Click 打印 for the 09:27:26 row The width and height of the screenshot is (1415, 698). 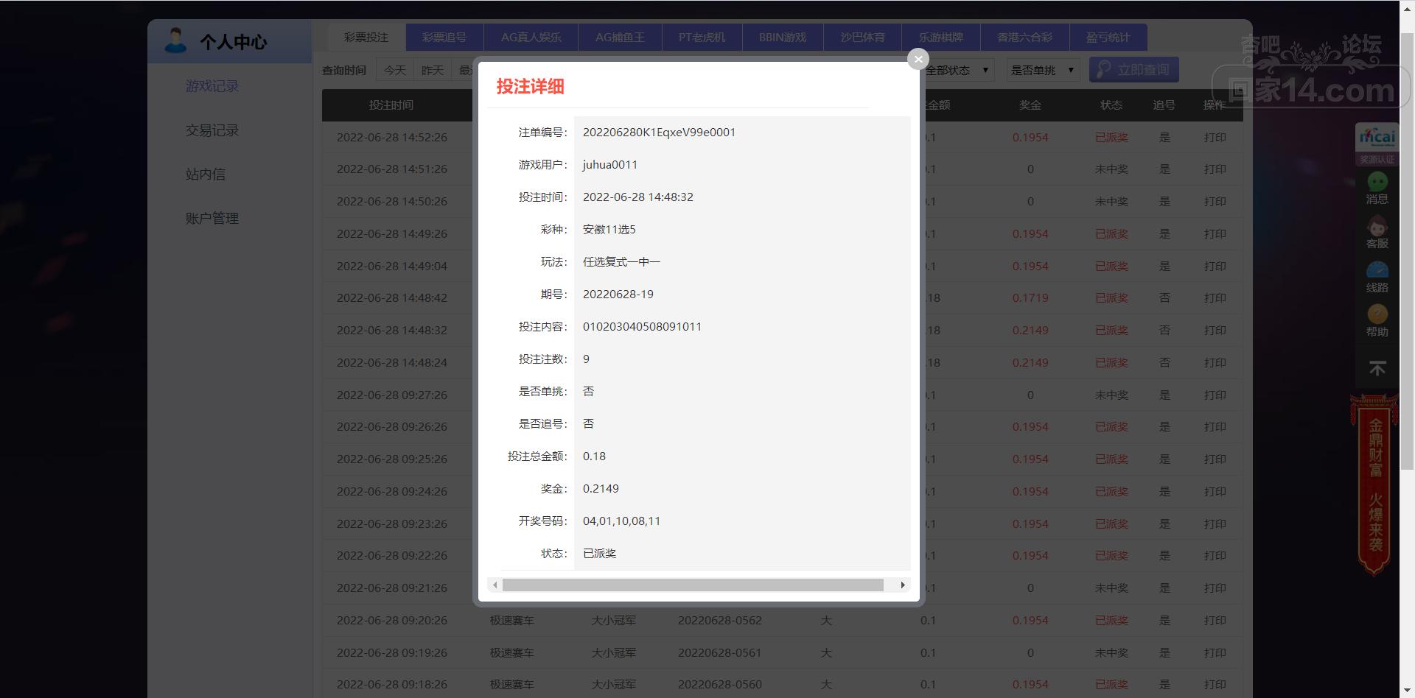(1215, 395)
